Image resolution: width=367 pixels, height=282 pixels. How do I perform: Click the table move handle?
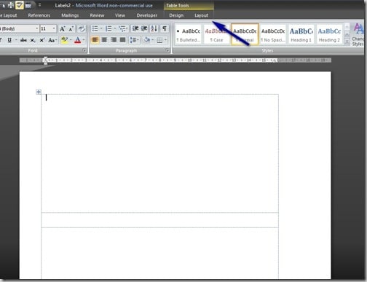(x=39, y=92)
